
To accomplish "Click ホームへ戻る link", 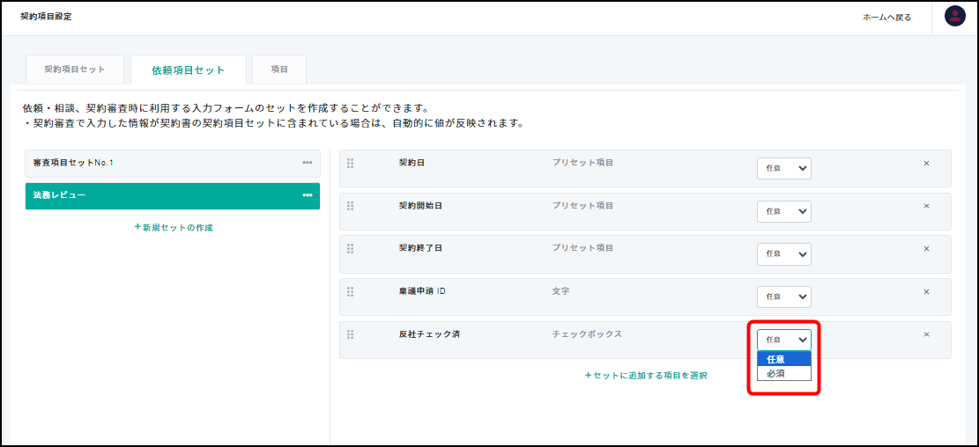I will pyautogui.click(x=886, y=18).
